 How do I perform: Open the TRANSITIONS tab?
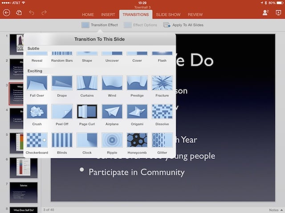(x=135, y=15)
